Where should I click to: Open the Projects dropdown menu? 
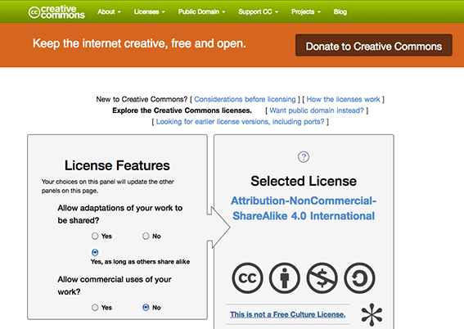[x=306, y=11]
